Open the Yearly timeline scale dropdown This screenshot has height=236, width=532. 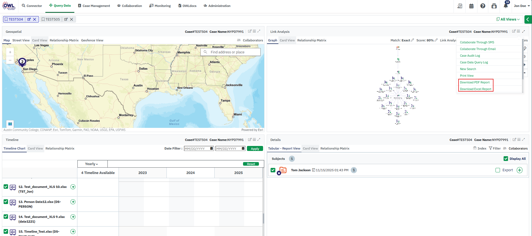click(x=91, y=164)
